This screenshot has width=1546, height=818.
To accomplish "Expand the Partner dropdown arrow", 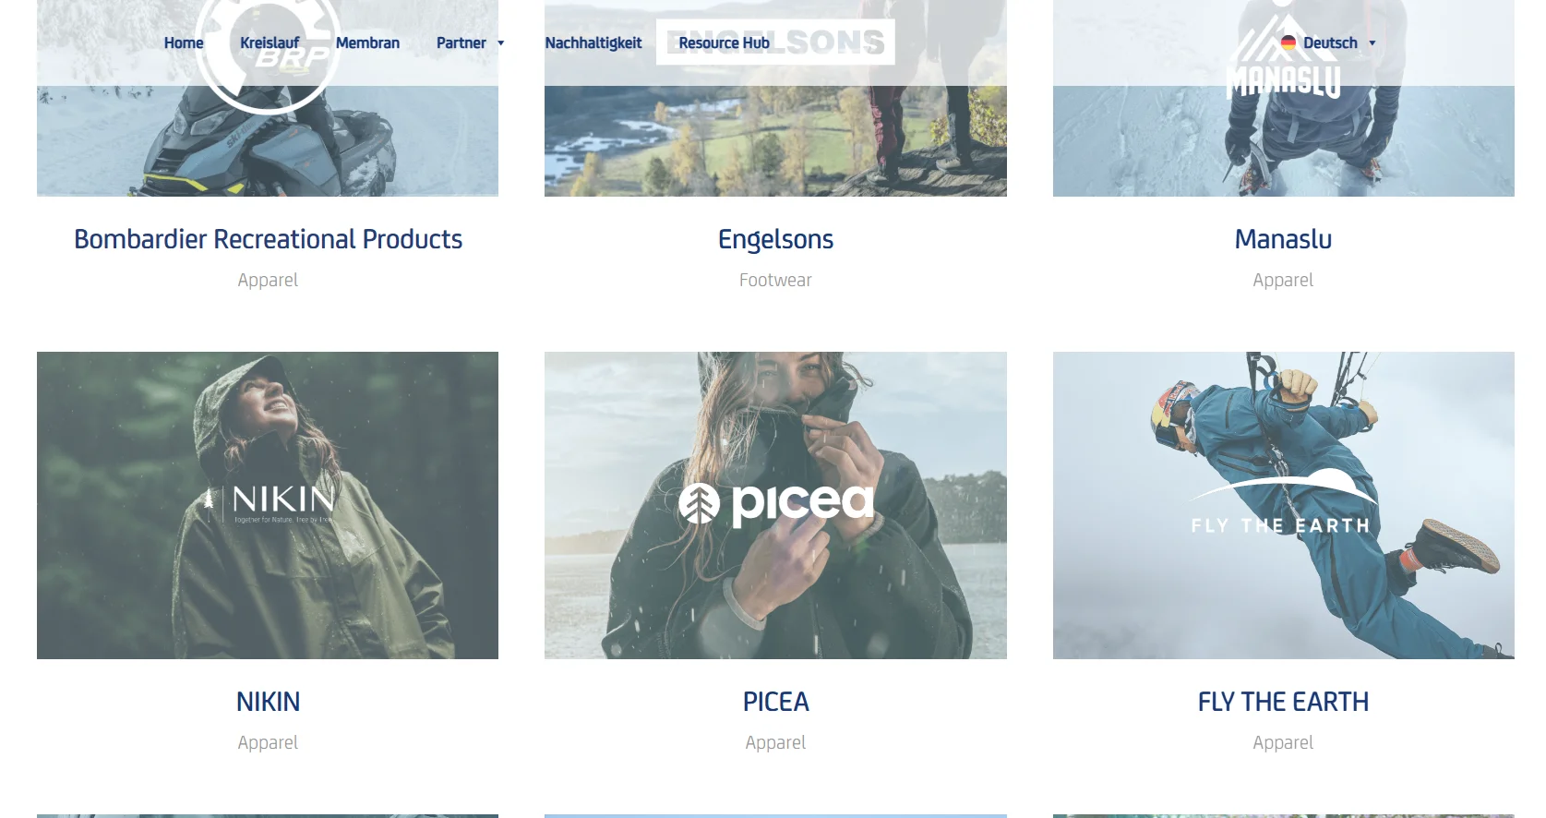I will click(x=501, y=43).
